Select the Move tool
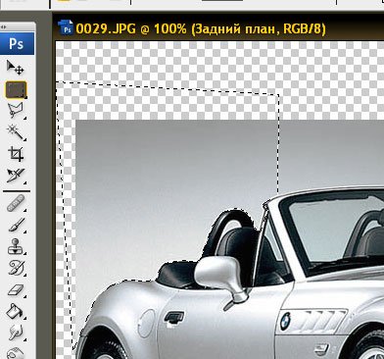Screen dimensions: 384x359 (16, 67)
